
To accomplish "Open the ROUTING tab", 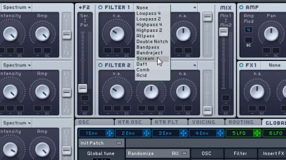I will point(243,122).
